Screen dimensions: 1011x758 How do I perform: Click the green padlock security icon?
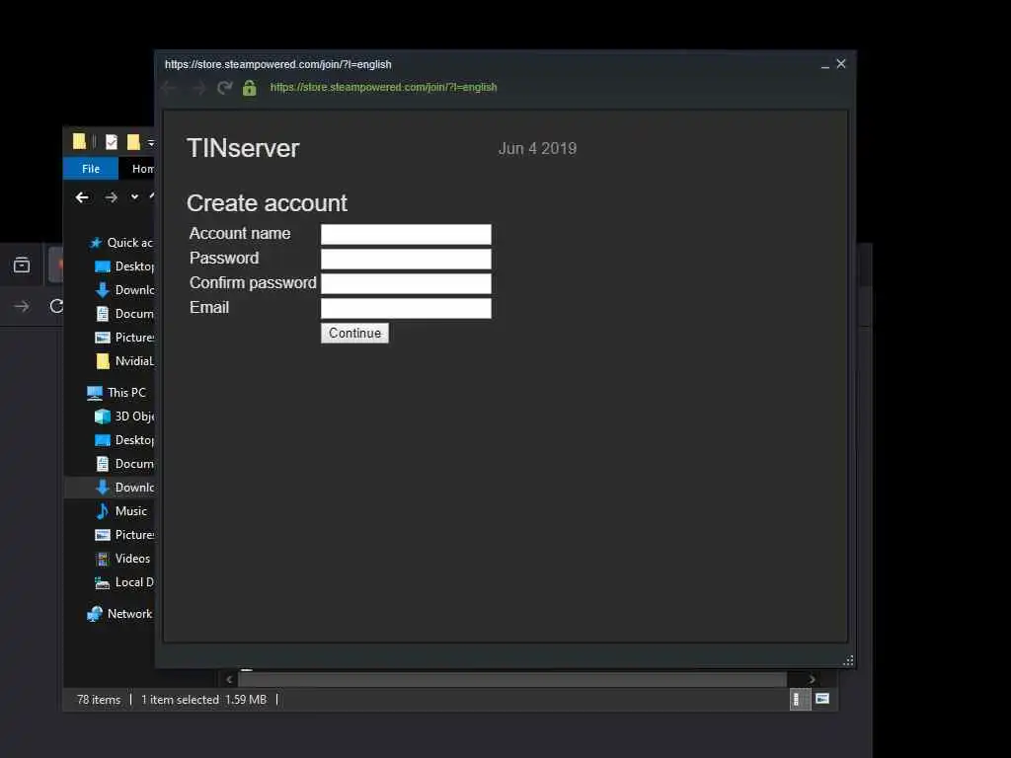pyautogui.click(x=250, y=87)
